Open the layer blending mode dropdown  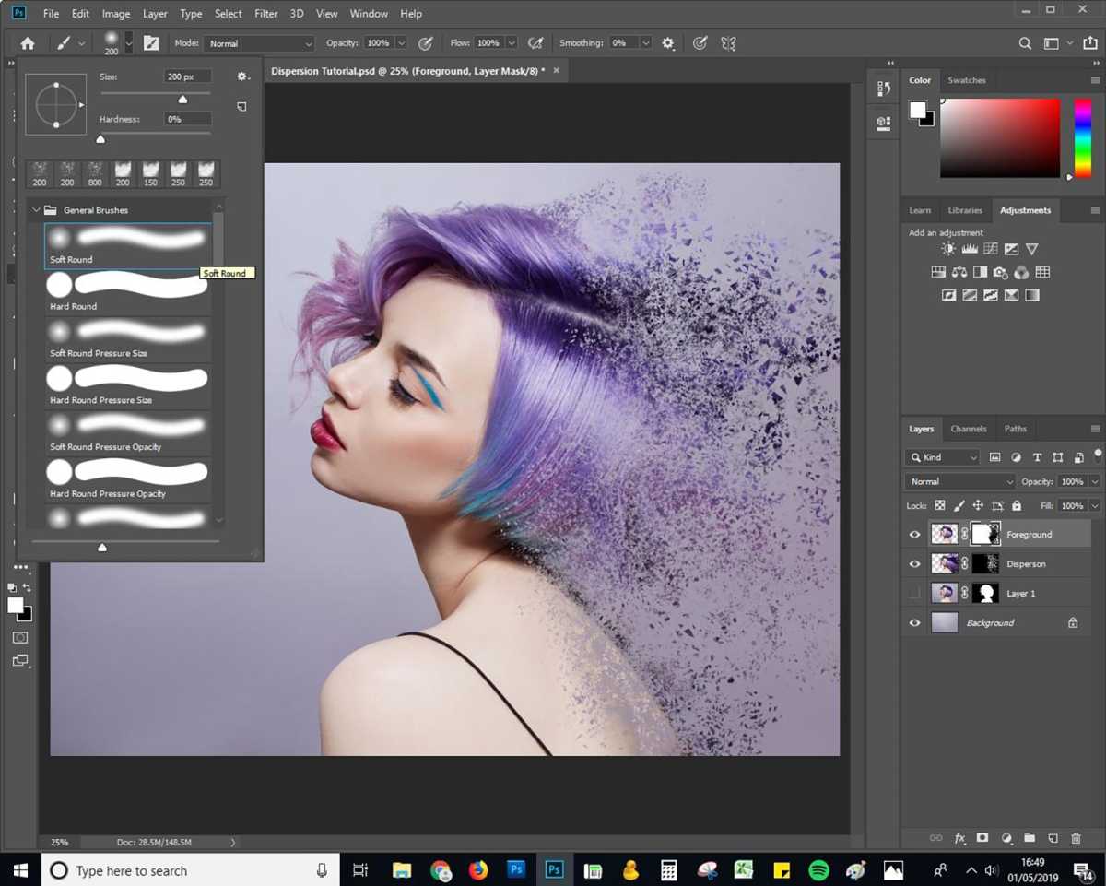(x=959, y=480)
